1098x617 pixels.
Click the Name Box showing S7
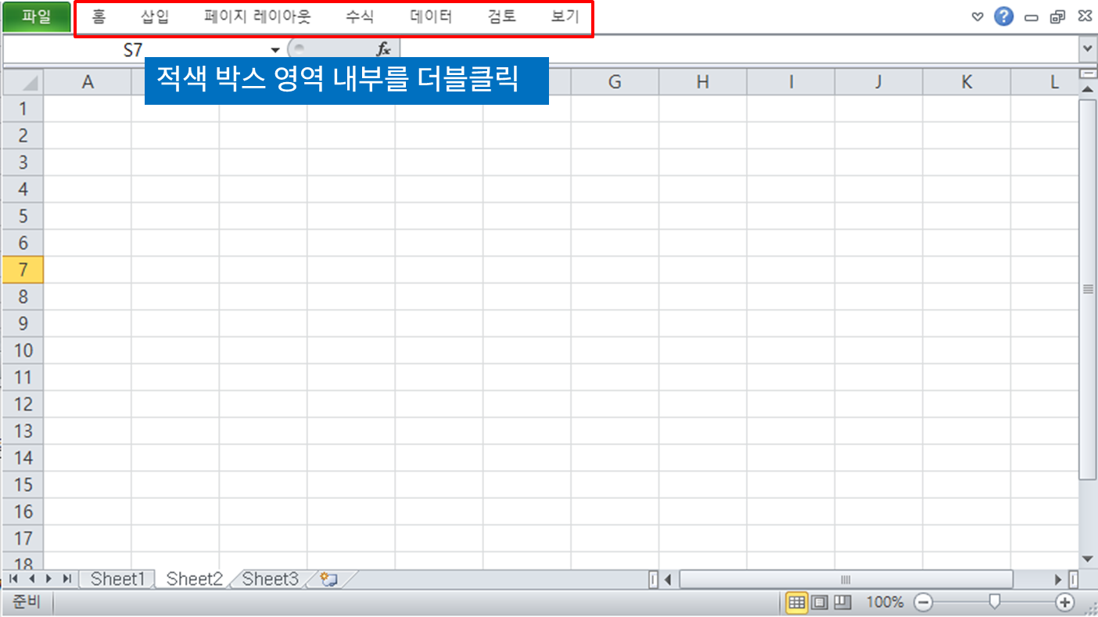tap(134, 50)
